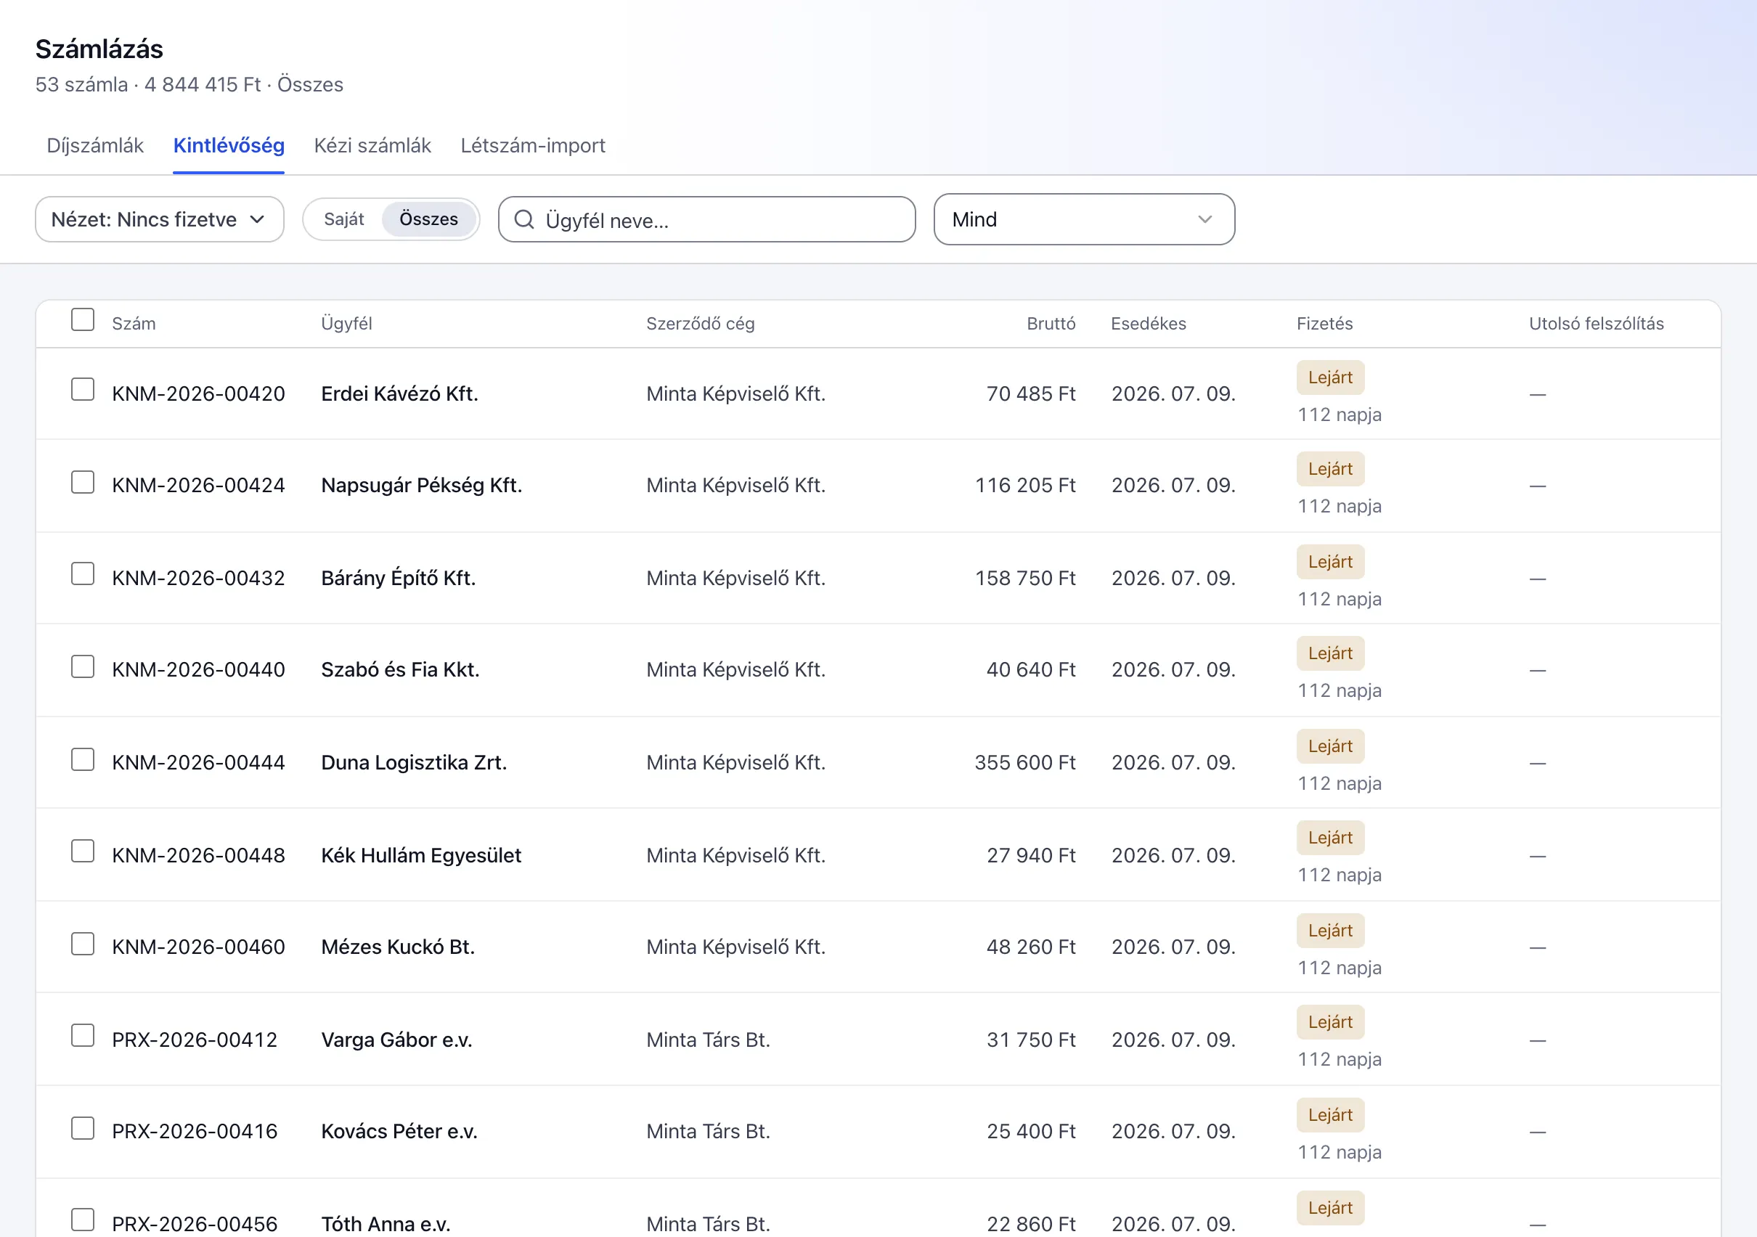Image resolution: width=1757 pixels, height=1237 pixels.
Task: Go to the Kézi számlák tab
Action: (372, 145)
